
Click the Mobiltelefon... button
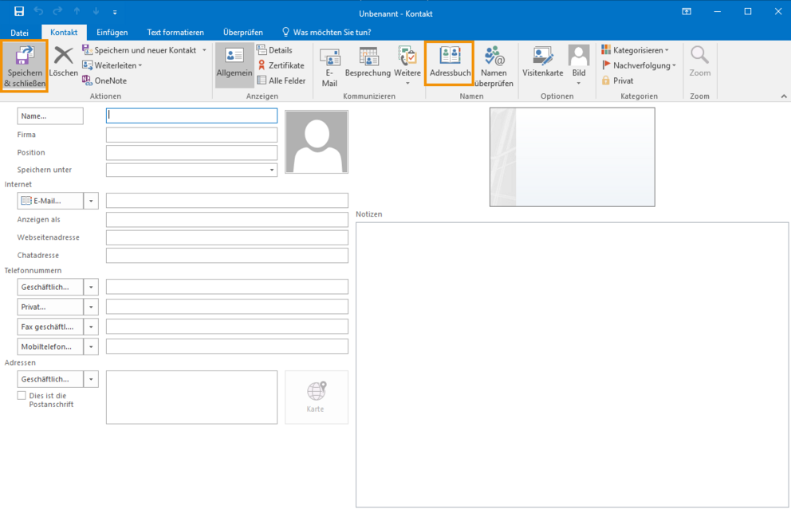pos(50,347)
